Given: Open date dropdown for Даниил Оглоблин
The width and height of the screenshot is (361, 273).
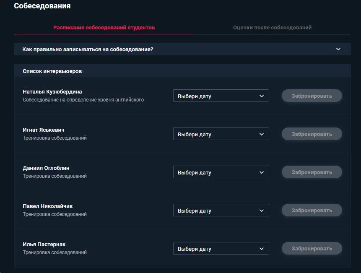Looking at the screenshot, I should (x=221, y=172).
